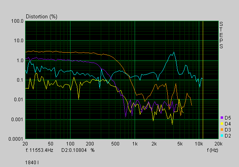The image size is (239, 167).
Task: Click the 0.001 y-axis label
Action: click(x=18, y=119)
